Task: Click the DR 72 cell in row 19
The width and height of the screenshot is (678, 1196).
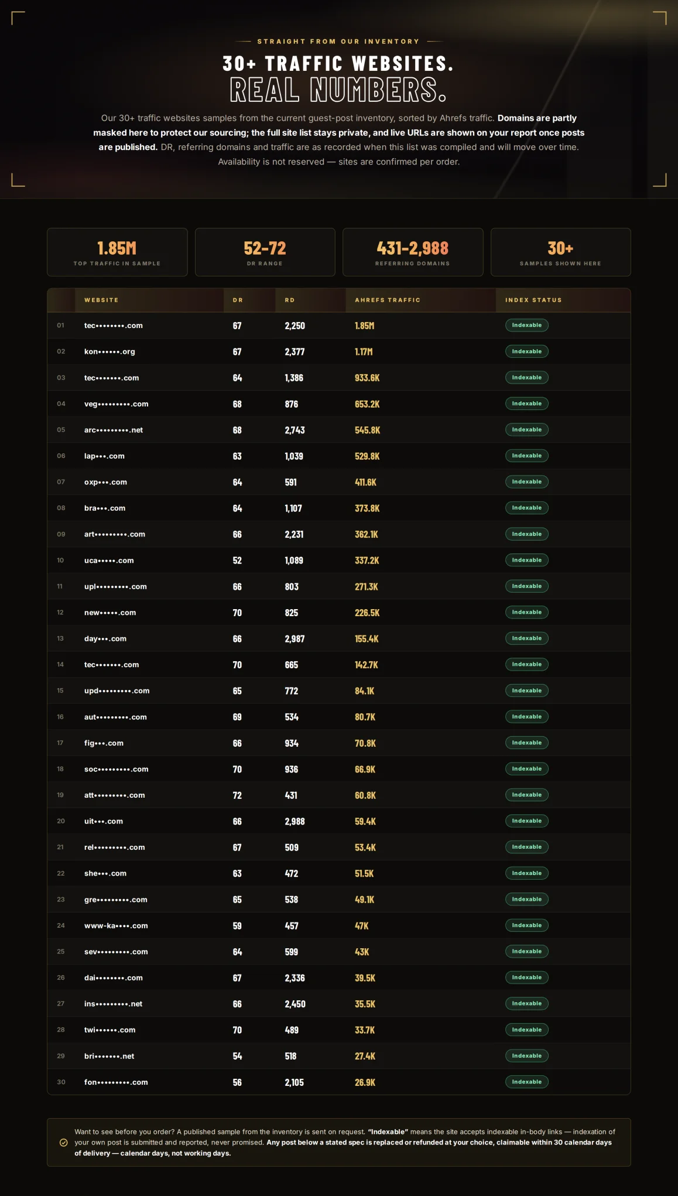Action: [237, 795]
